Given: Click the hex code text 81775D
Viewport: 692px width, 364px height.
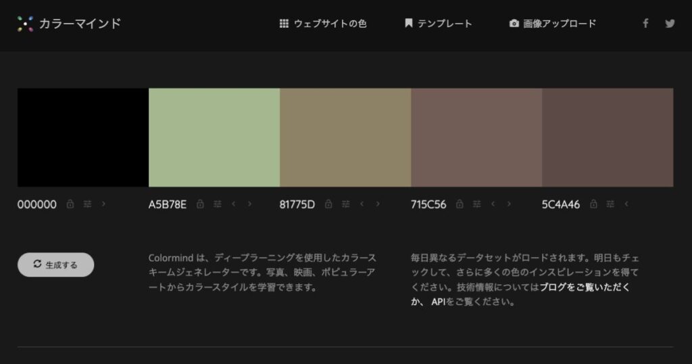Looking at the screenshot, I should tap(297, 204).
